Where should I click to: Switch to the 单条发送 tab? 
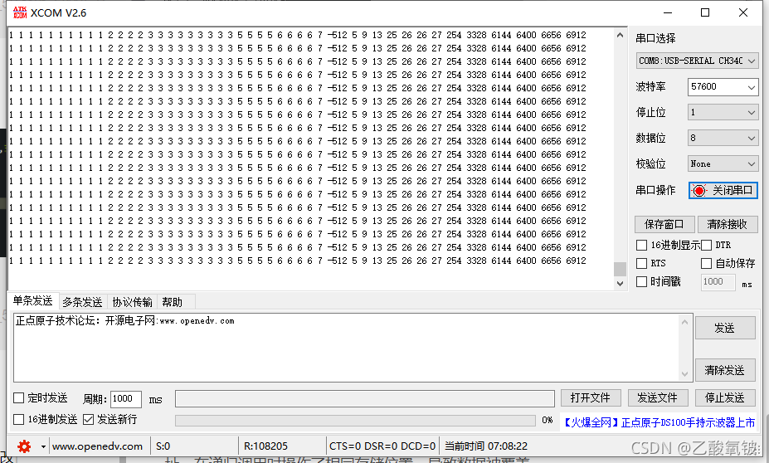(33, 300)
